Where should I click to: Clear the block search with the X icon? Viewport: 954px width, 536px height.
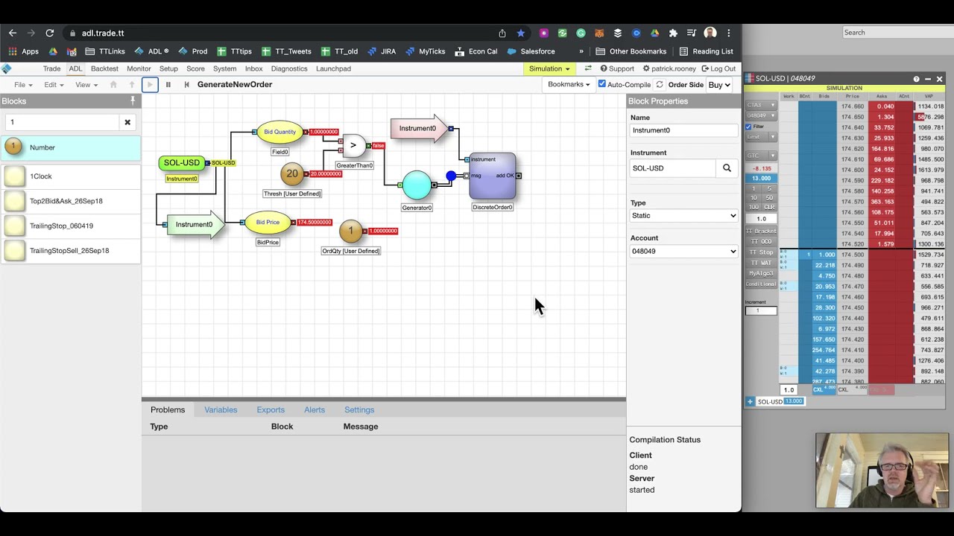(127, 122)
